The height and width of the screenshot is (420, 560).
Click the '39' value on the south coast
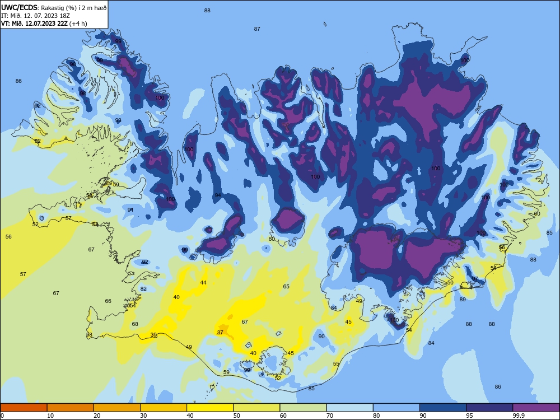coord(153,335)
